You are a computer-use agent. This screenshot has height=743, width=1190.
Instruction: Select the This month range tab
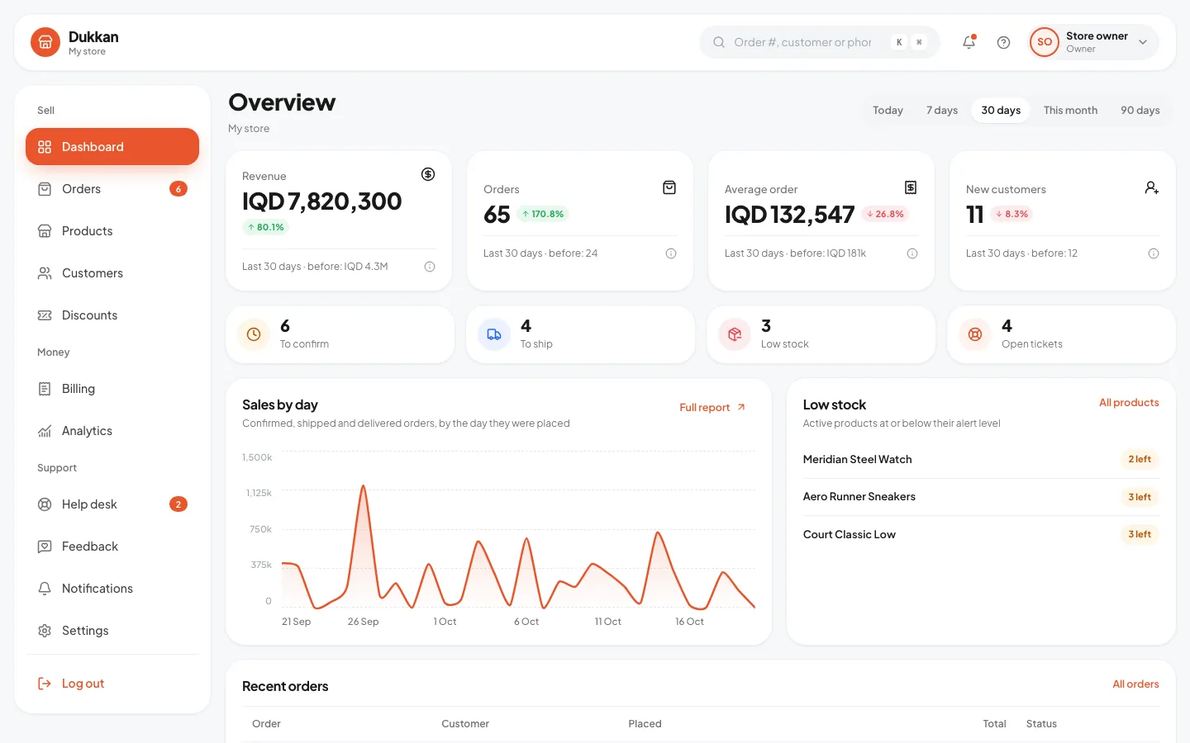point(1070,110)
